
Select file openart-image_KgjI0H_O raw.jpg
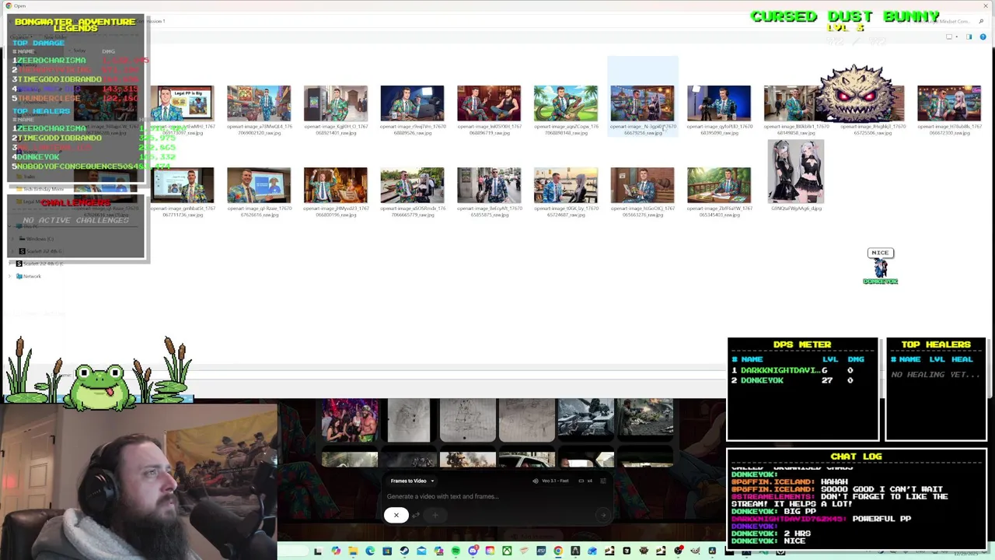pos(335,110)
